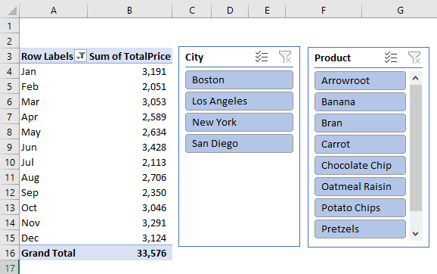Screen dimensions: 437x274
Task: Toggle multi-select in City slicer
Action: pyautogui.click(x=262, y=57)
